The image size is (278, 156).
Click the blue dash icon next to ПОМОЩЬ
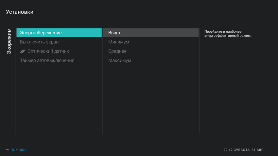[7, 150]
